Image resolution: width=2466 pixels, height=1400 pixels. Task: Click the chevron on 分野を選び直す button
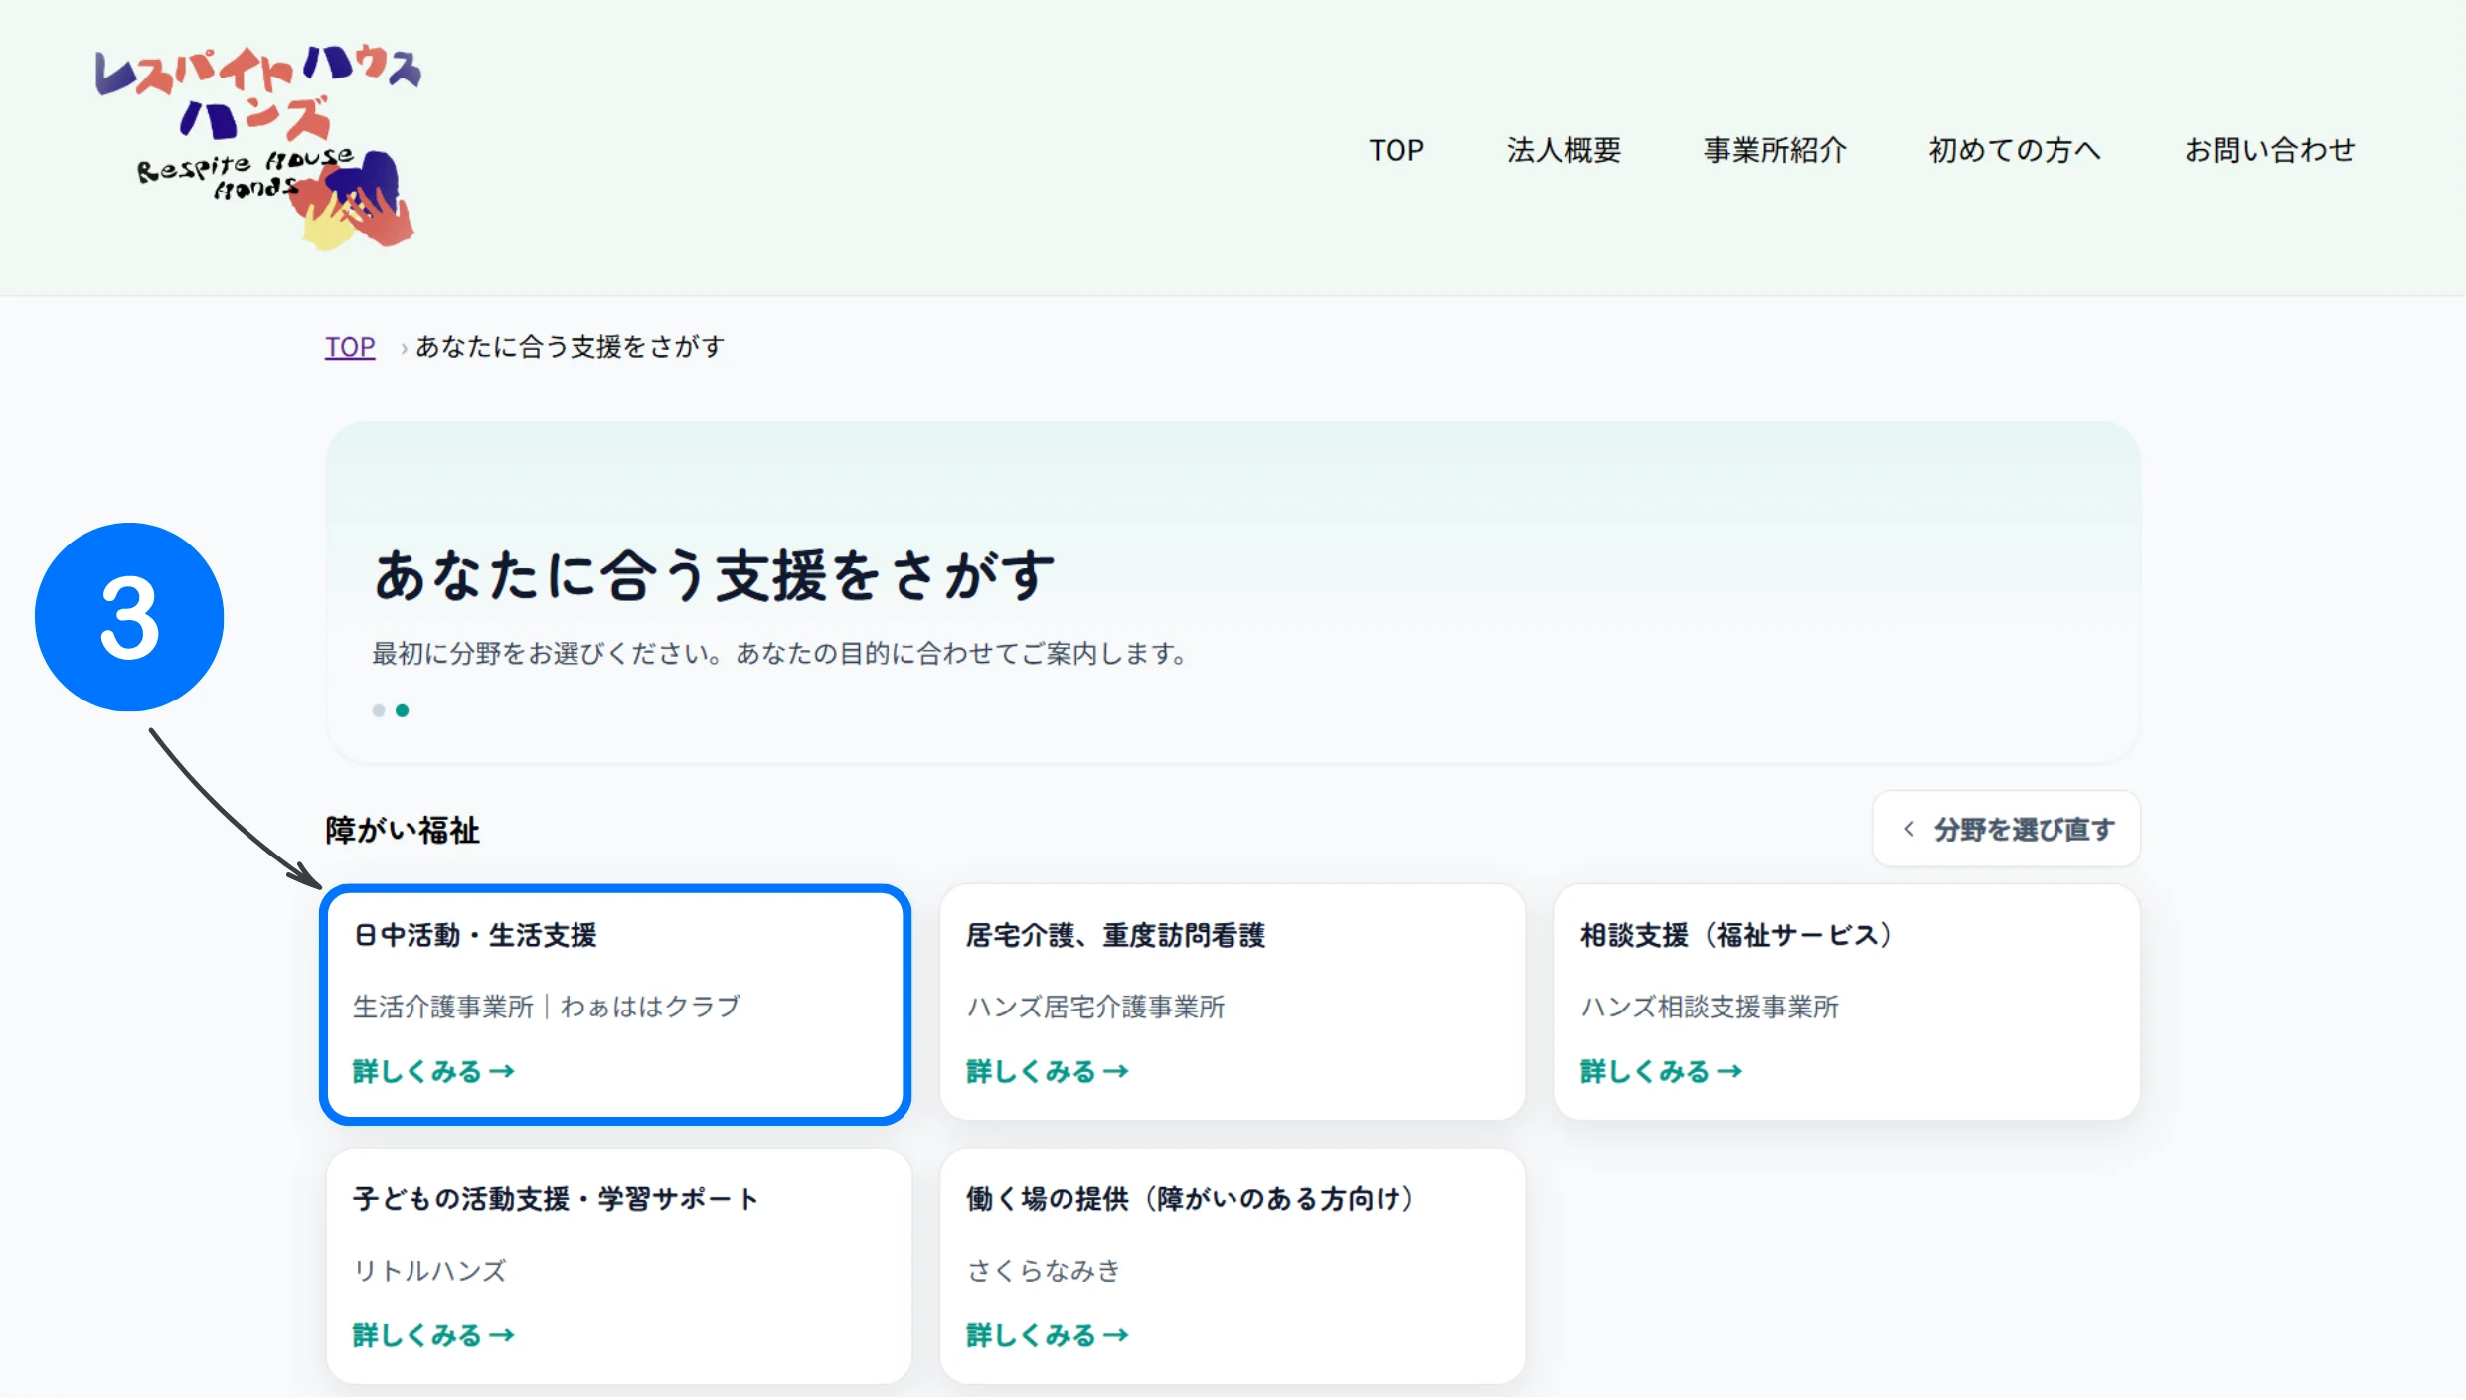click(x=1909, y=829)
